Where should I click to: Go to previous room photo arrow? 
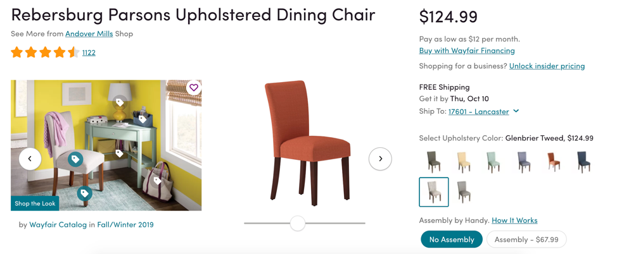tap(30, 159)
